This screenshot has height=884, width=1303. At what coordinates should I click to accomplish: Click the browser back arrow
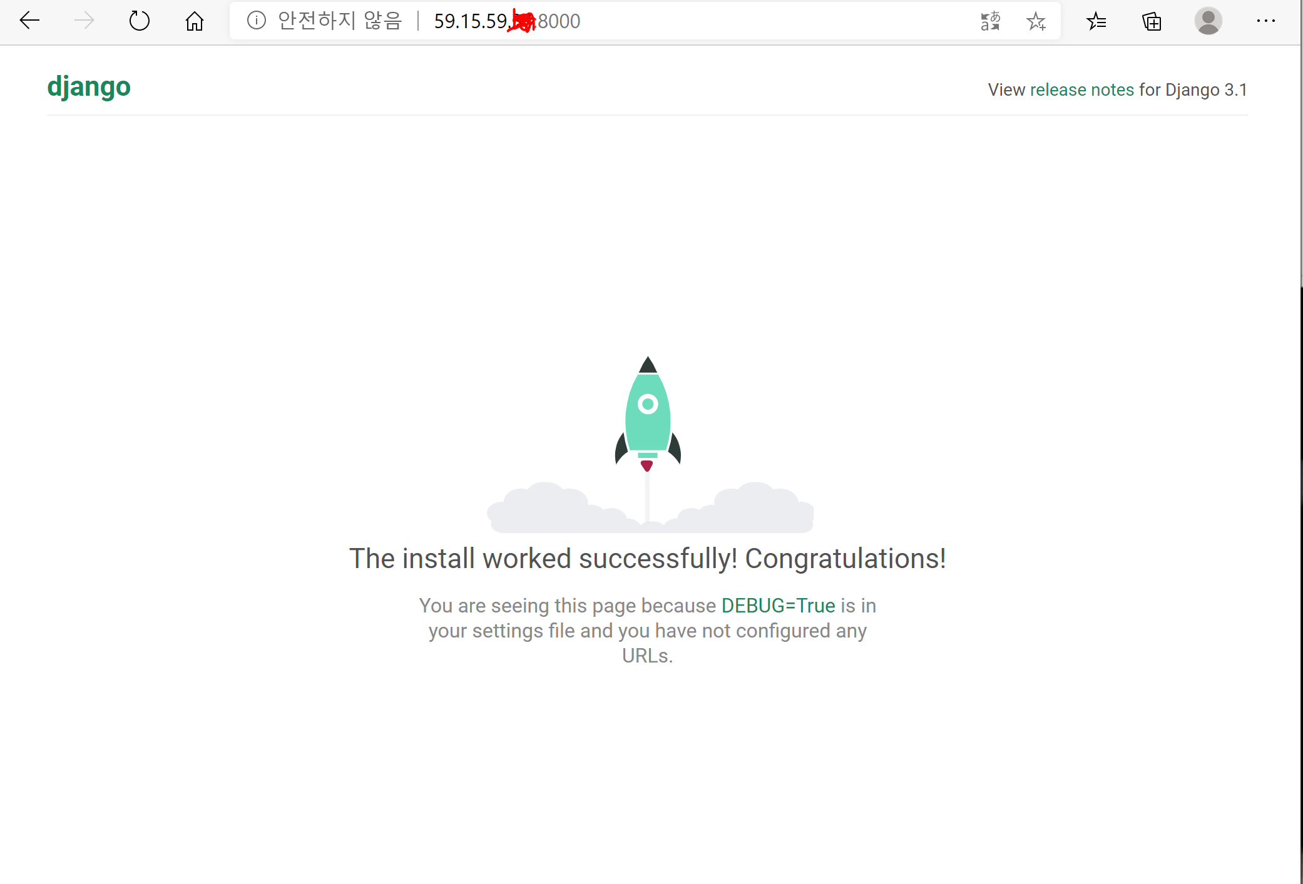tap(29, 21)
